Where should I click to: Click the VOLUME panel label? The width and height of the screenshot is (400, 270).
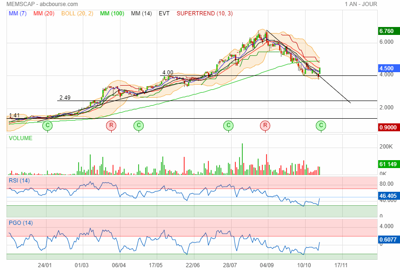click(20, 138)
